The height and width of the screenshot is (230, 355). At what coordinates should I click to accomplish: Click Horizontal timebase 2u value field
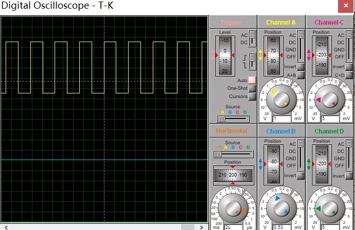tap(234, 227)
